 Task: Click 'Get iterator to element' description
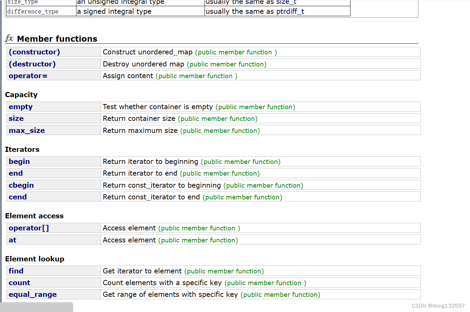tap(142, 271)
